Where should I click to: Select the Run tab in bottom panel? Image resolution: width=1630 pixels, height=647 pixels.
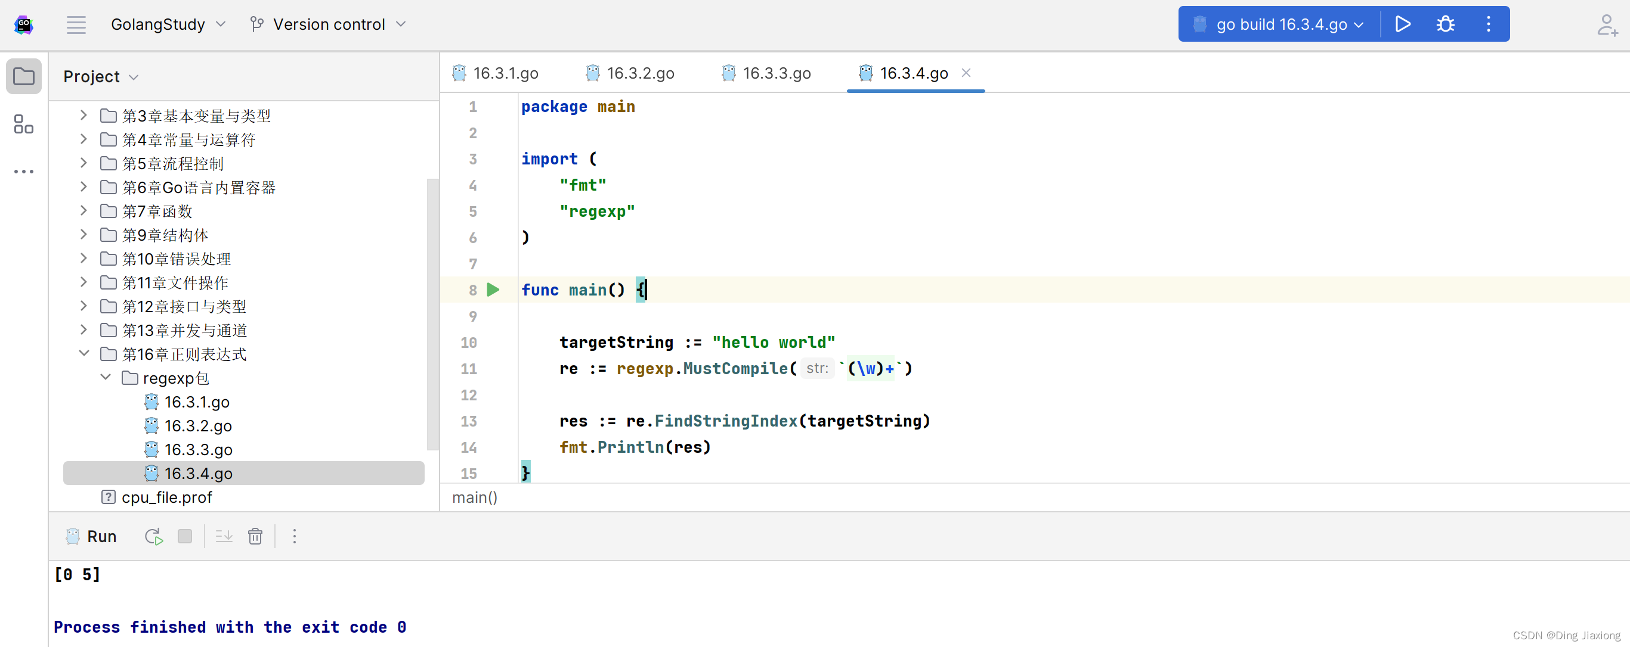click(x=91, y=536)
